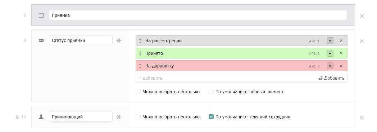Grab the drag handle of Принято

pos(140,53)
